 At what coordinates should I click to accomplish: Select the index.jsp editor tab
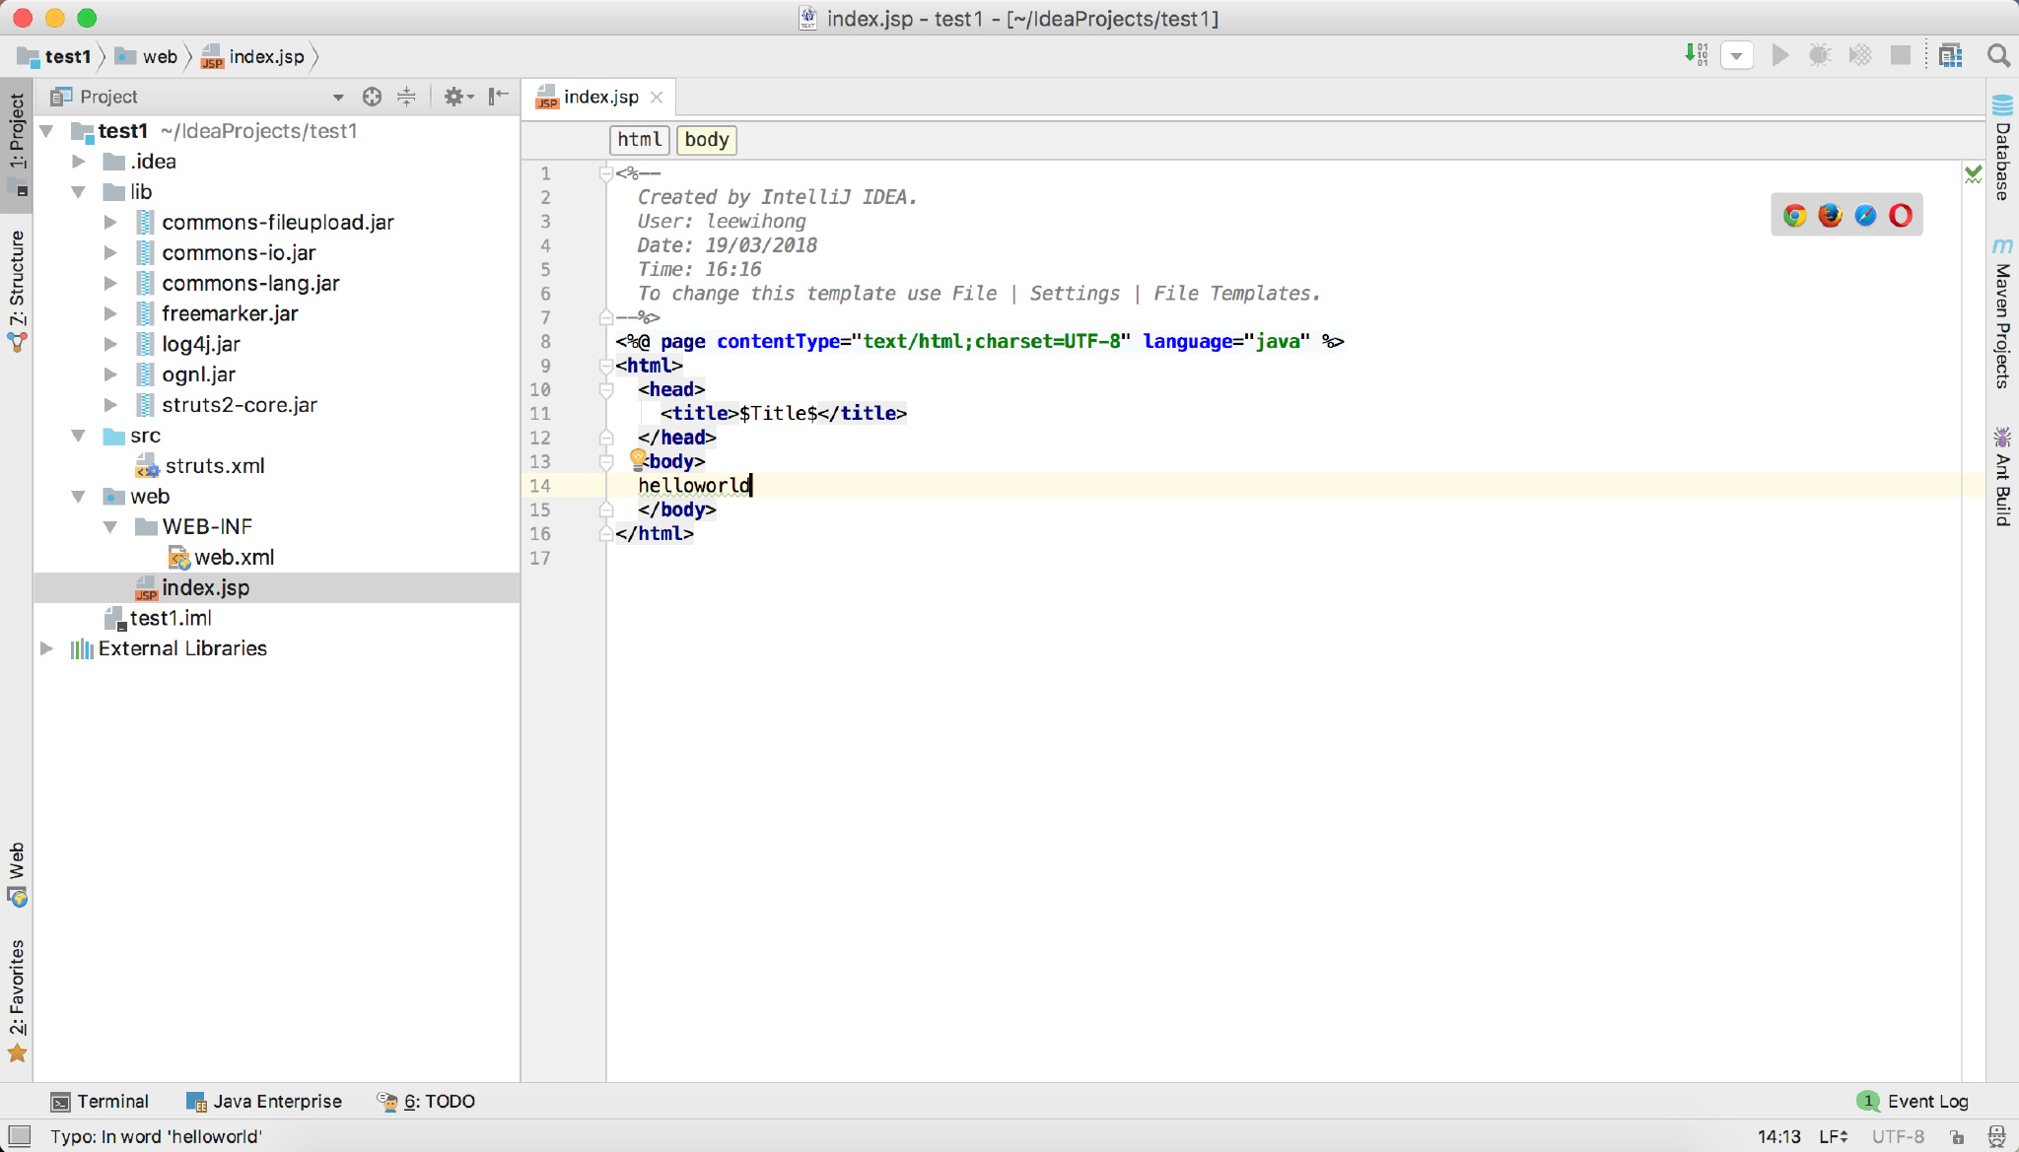pyautogui.click(x=599, y=97)
